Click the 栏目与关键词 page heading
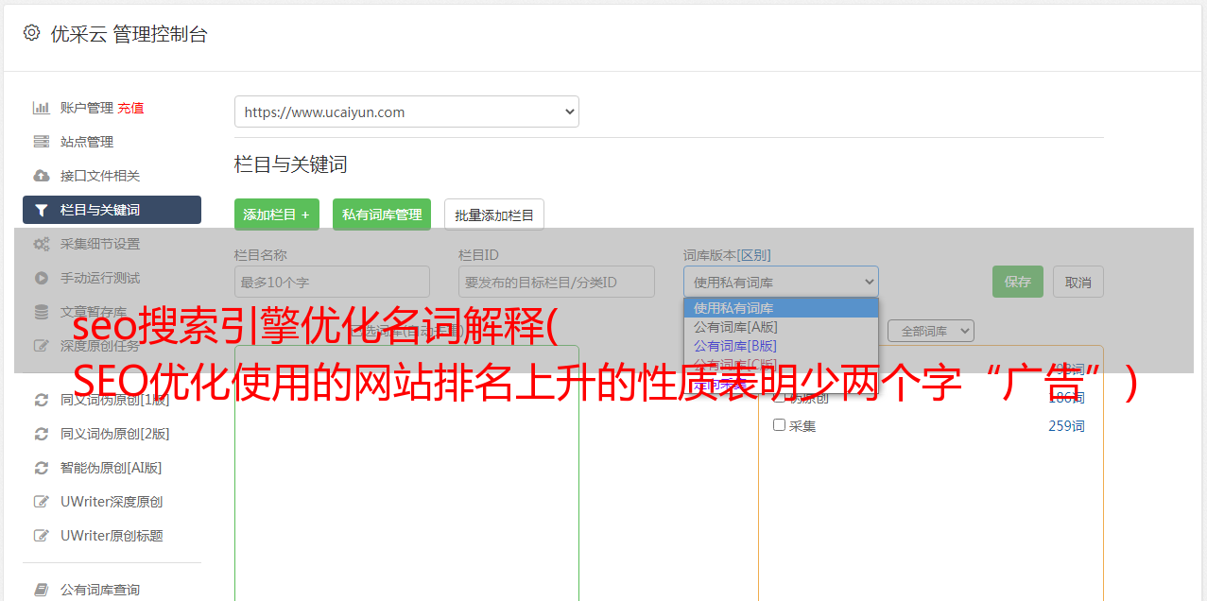The width and height of the screenshot is (1207, 601). [291, 164]
